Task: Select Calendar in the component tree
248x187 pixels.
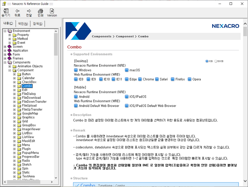Action: (x=28, y=78)
